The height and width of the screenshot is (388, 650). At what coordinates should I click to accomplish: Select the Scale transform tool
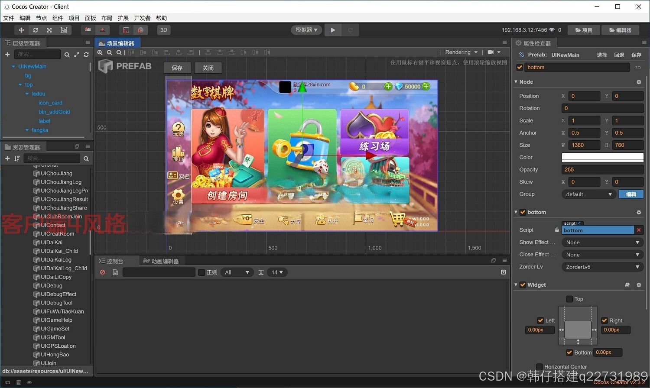point(49,30)
